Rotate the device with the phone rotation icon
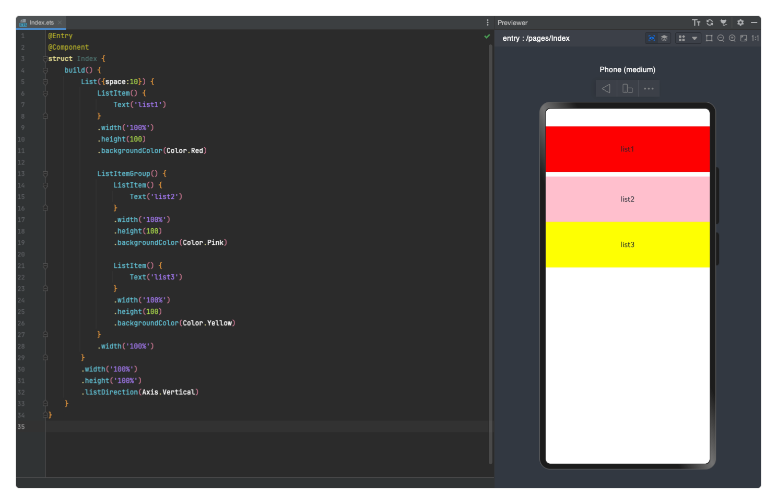Screen dimensions: 777x504 pyautogui.click(x=628, y=89)
